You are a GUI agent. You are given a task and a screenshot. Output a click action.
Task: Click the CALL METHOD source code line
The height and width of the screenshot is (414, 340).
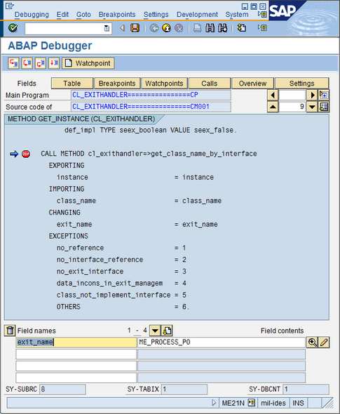(149, 154)
